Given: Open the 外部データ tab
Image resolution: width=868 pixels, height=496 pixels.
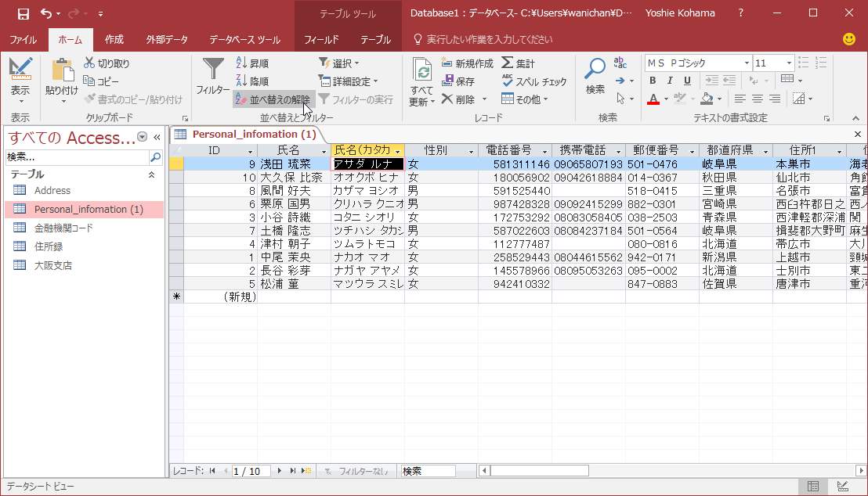Looking at the screenshot, I should tap(167, 40).
